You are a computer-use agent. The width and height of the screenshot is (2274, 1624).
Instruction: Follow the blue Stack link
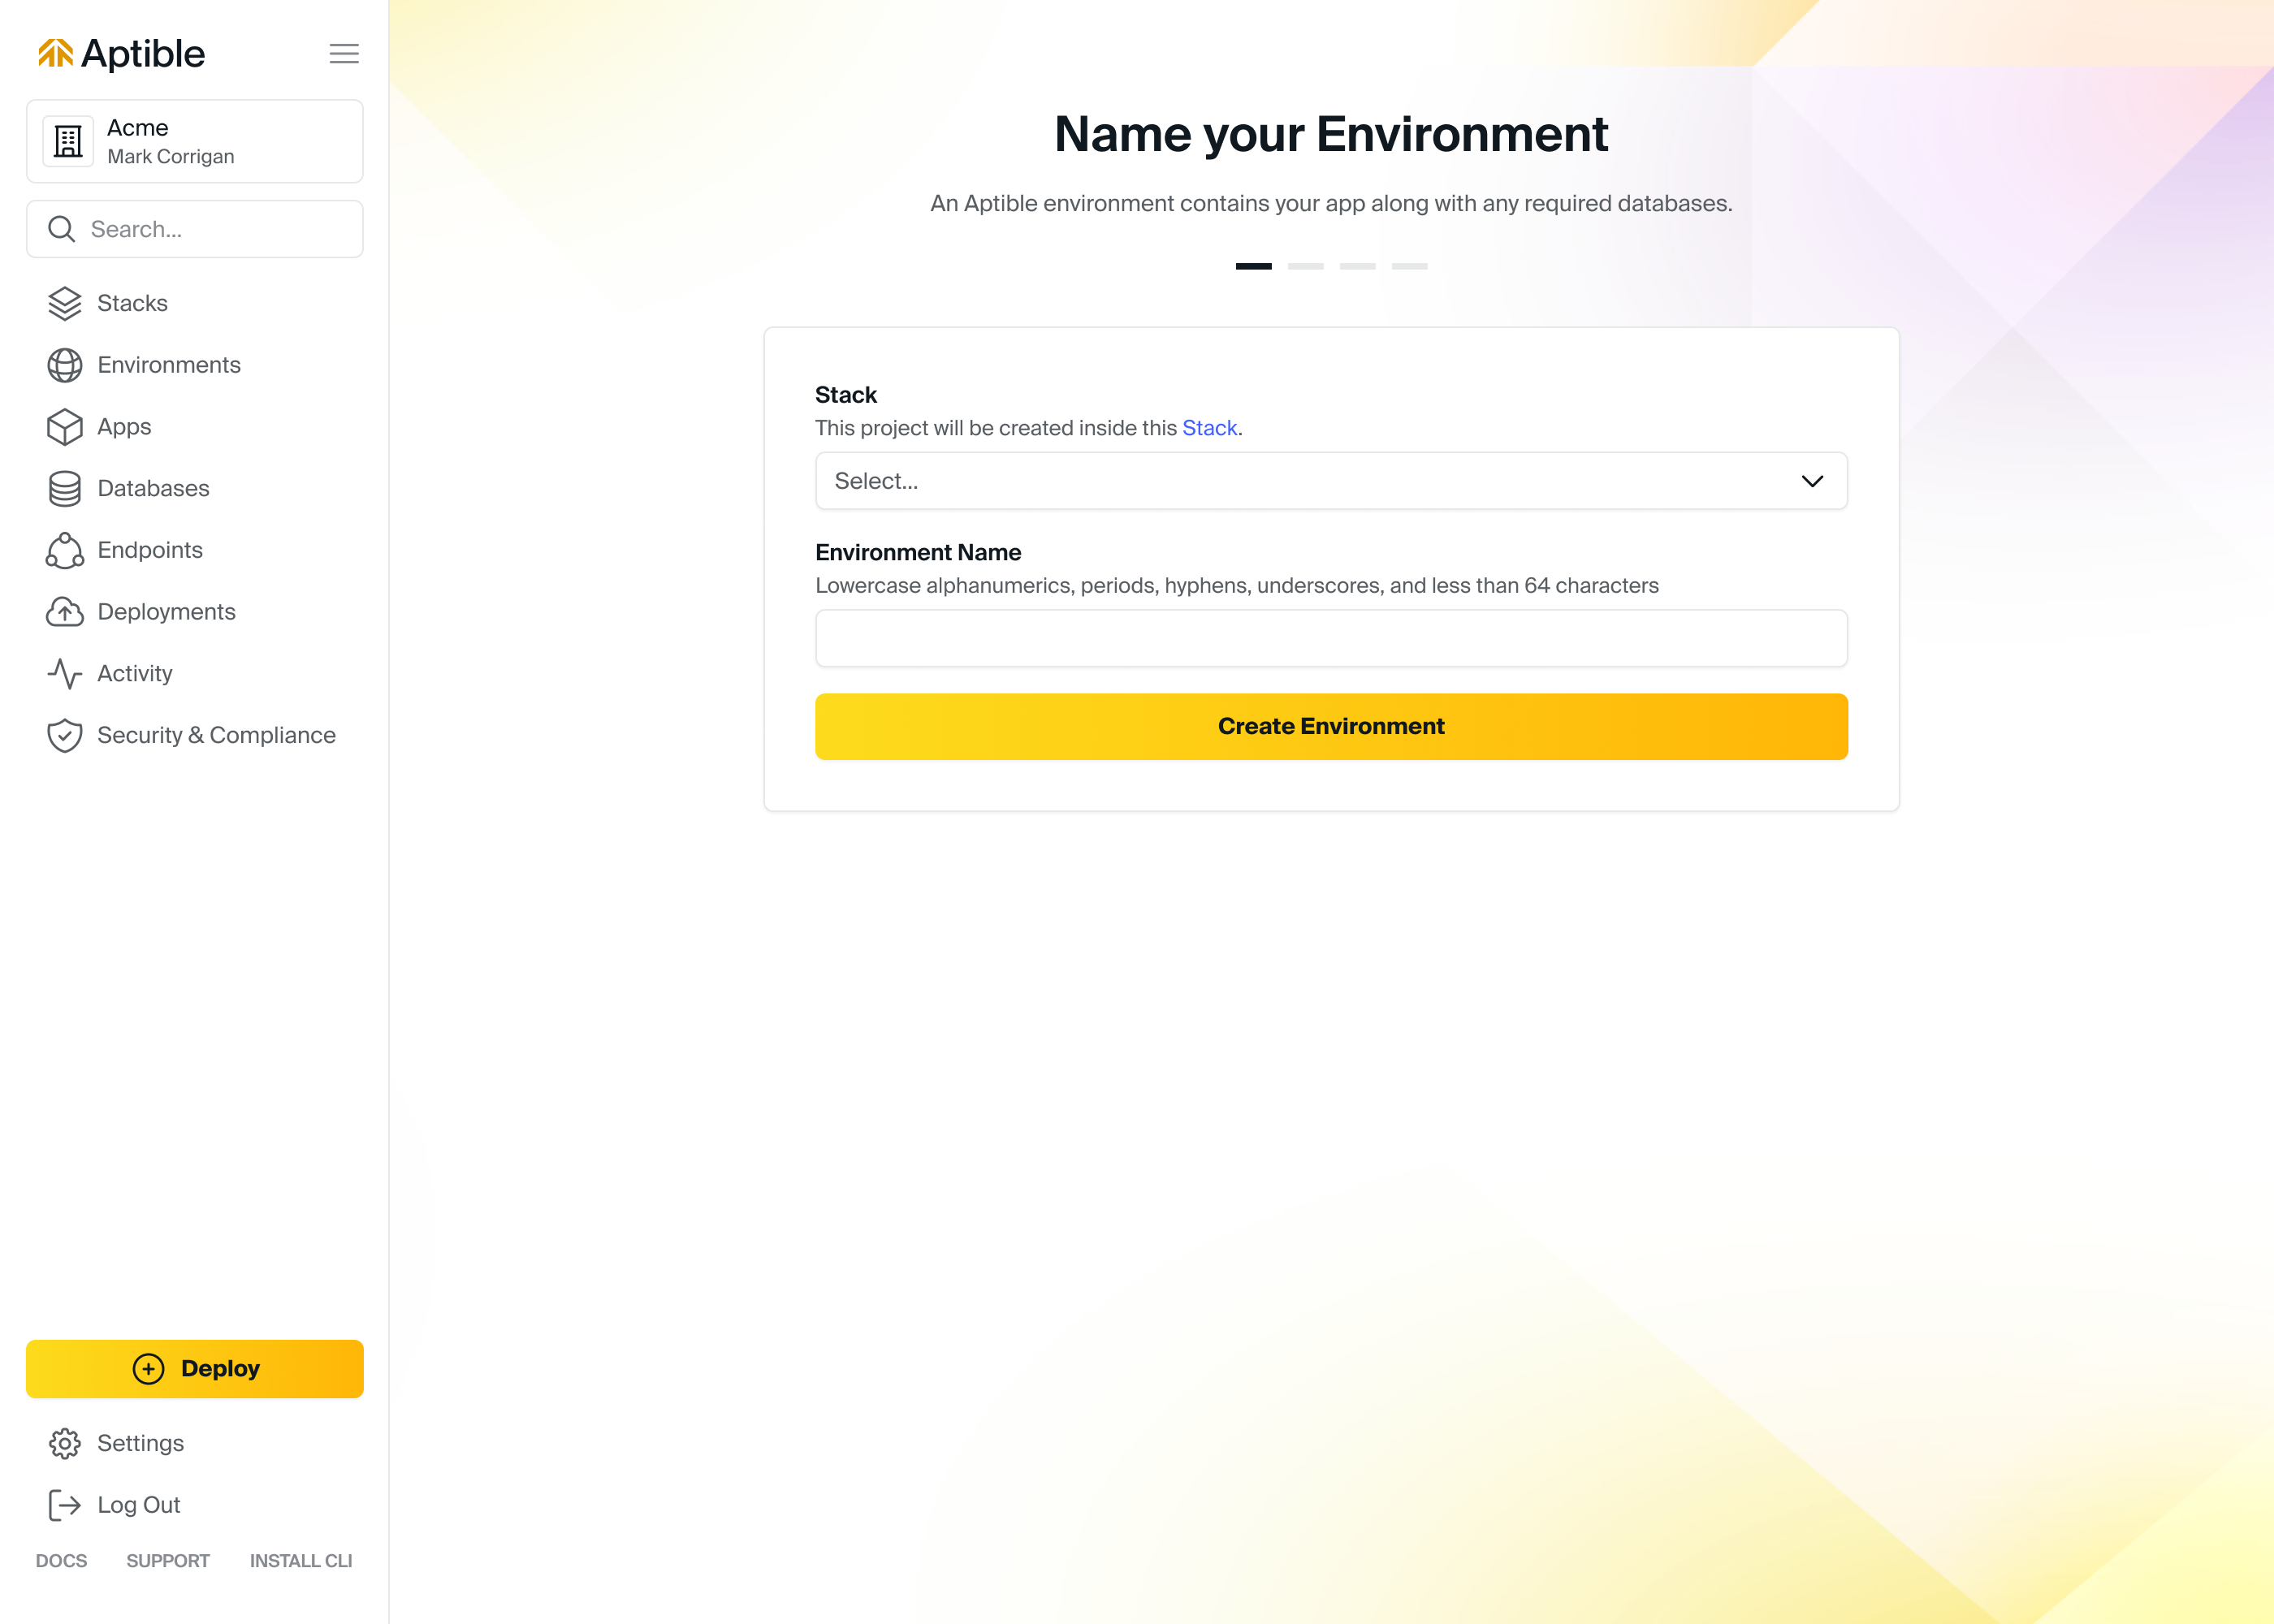[x=1209, y=428]
